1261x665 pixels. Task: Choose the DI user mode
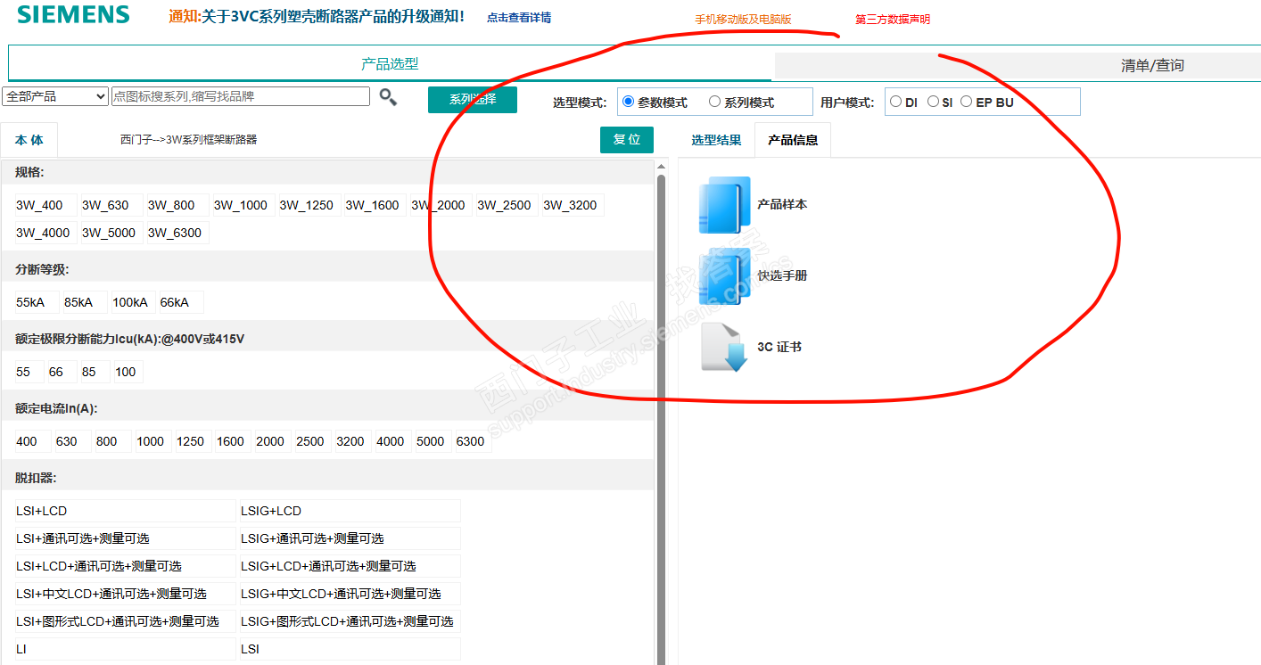click(895, 102)
